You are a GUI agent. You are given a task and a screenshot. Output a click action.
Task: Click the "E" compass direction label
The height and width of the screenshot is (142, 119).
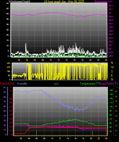tap(112, 76)
